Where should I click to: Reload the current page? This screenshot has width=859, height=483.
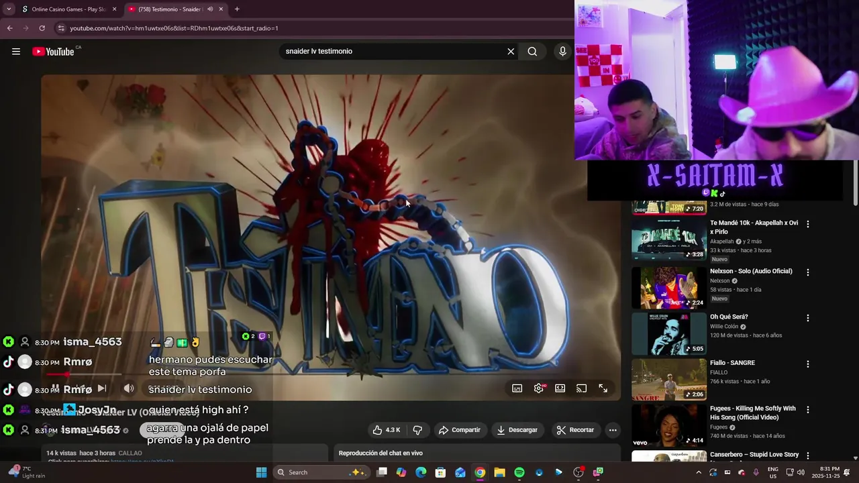pos(42,28)
